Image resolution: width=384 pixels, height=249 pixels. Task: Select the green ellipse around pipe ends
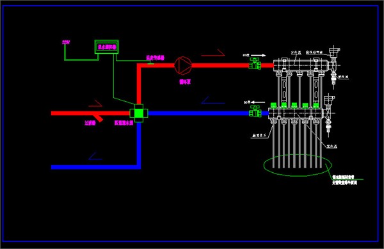pos(298,165)
